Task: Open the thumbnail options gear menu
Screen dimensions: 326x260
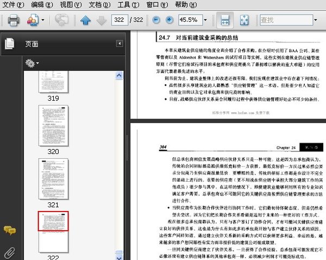Action: click(x=32, y=63)
